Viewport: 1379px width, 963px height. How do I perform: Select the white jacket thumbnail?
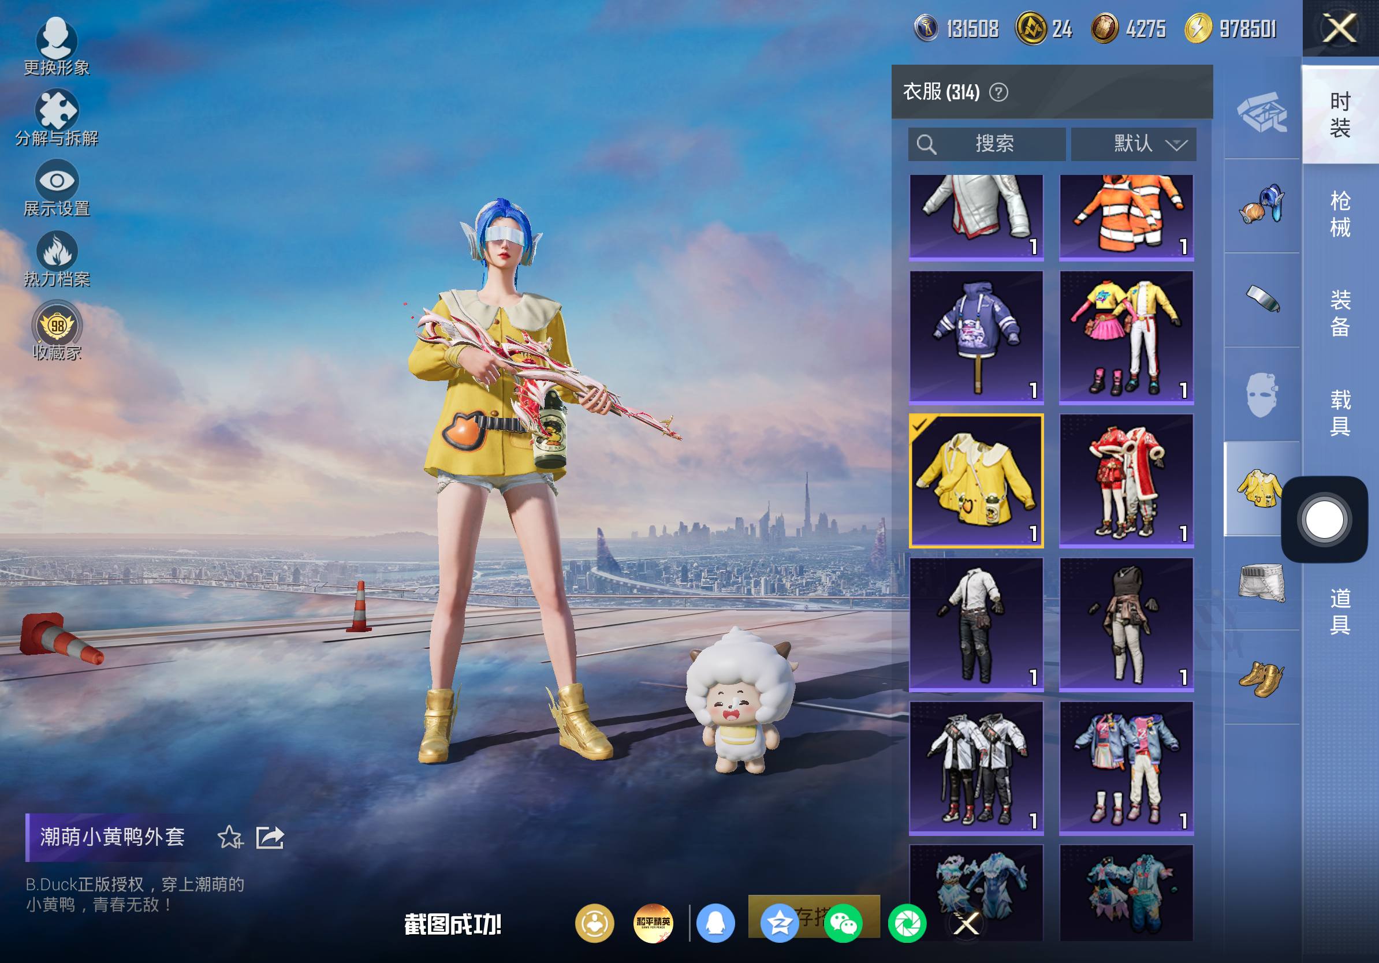coord(976,217)
